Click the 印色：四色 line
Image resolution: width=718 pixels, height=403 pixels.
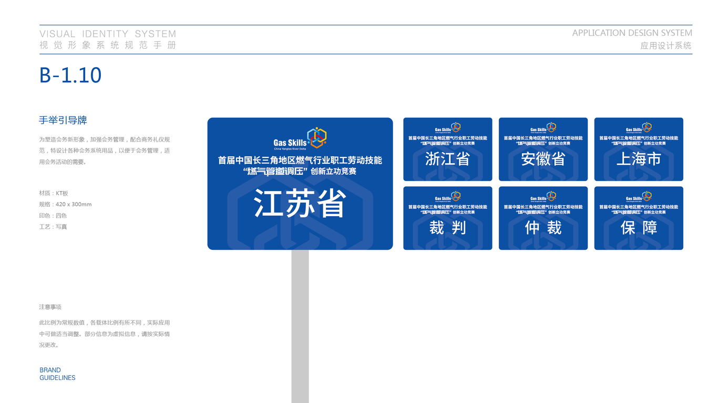pyautogui.click(x=53, y=216)
